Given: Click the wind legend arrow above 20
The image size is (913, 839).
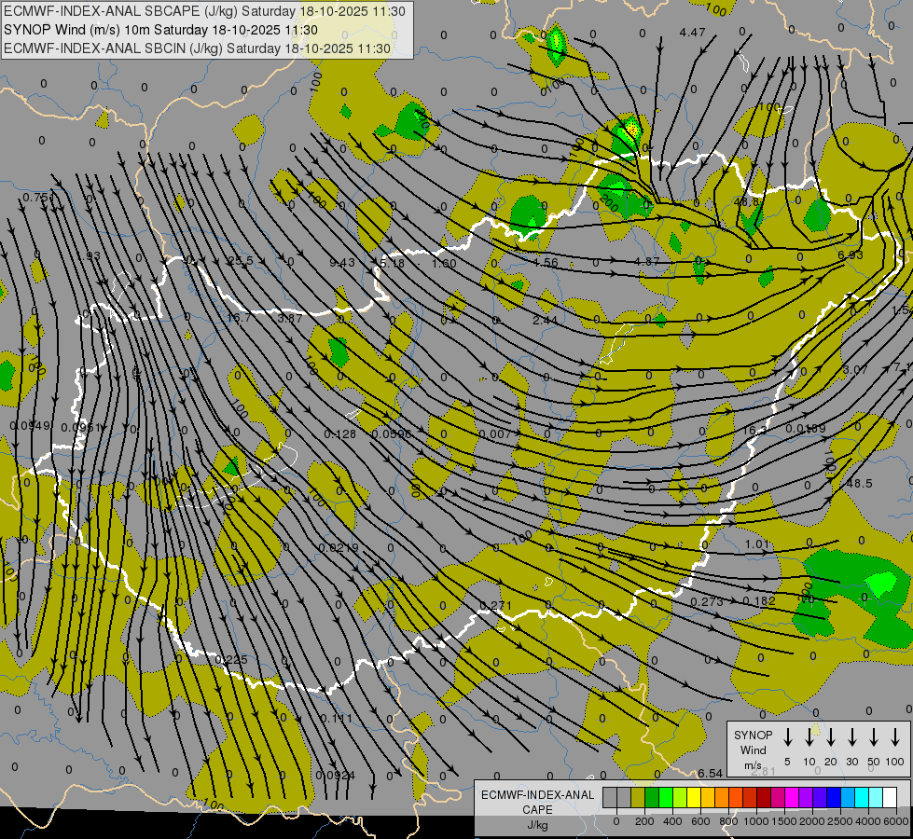Looking at the screenshot, I should (x=830, y=737).
